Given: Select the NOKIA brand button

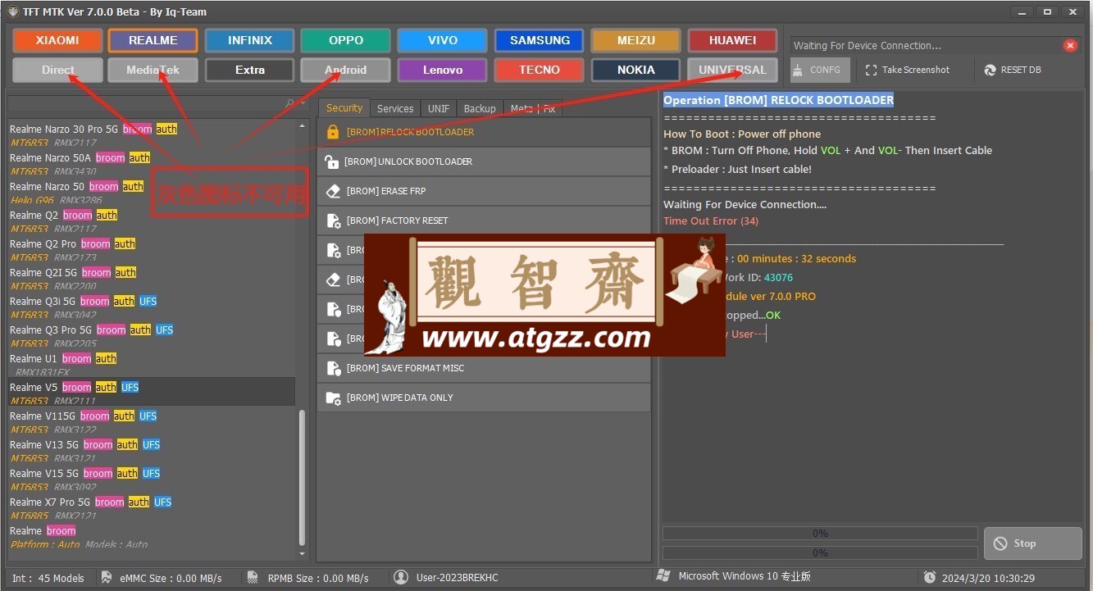Looking at the screenshot, I should coord(636,70).
